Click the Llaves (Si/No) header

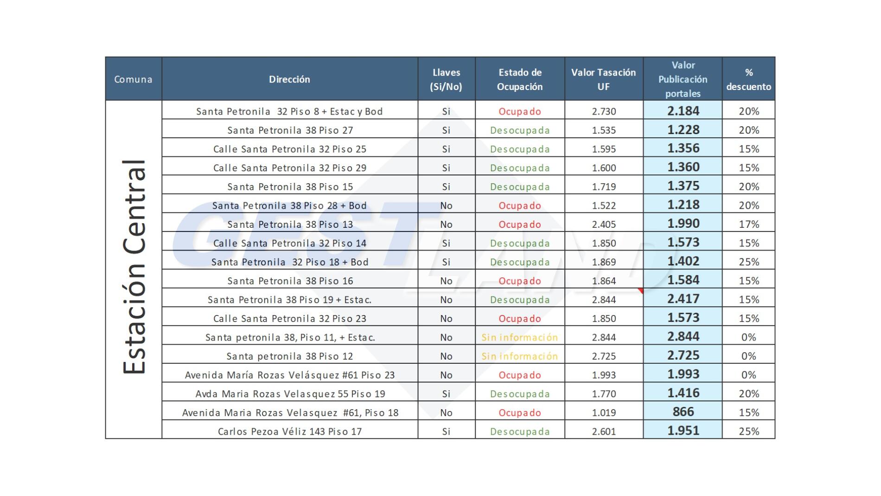point(447,79)
